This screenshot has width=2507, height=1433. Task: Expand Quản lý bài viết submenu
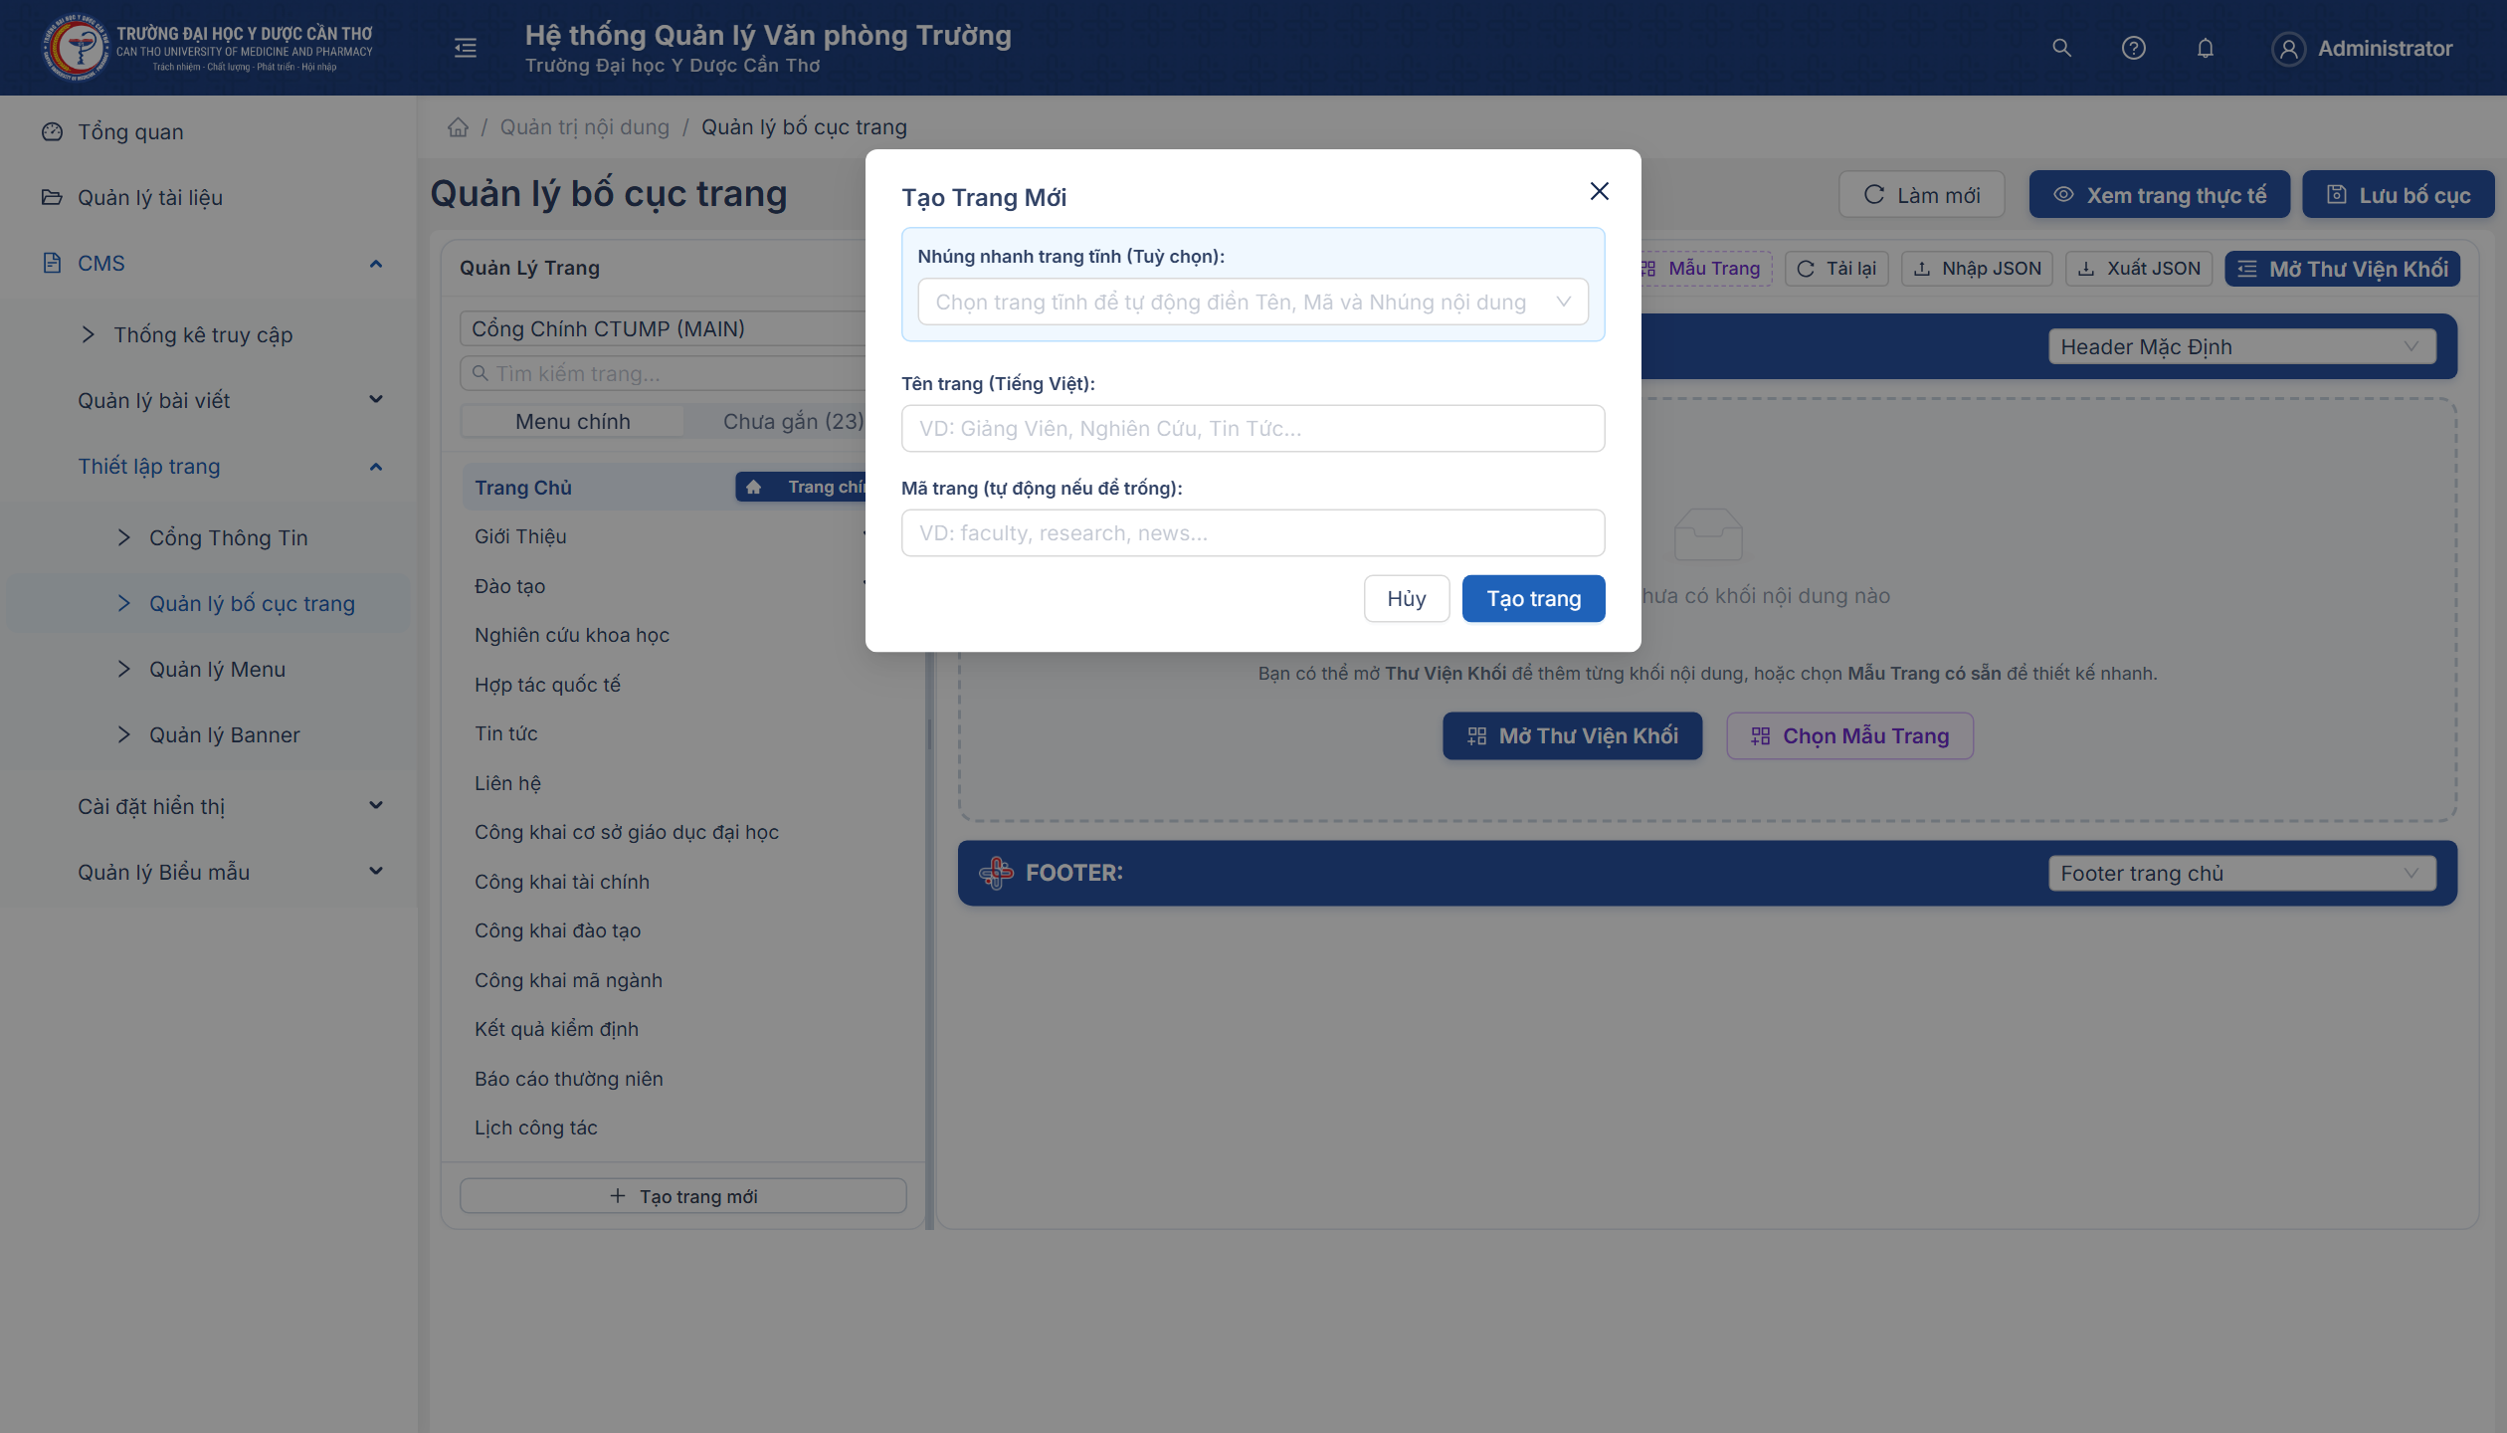point(209,400)
